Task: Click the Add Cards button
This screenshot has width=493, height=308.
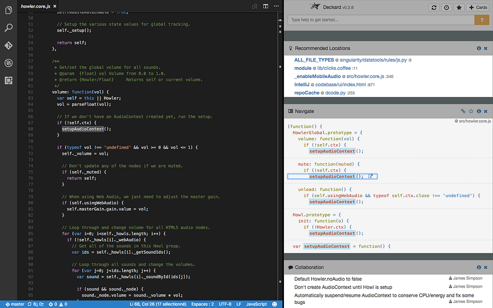Action: [x=478, y=8]
